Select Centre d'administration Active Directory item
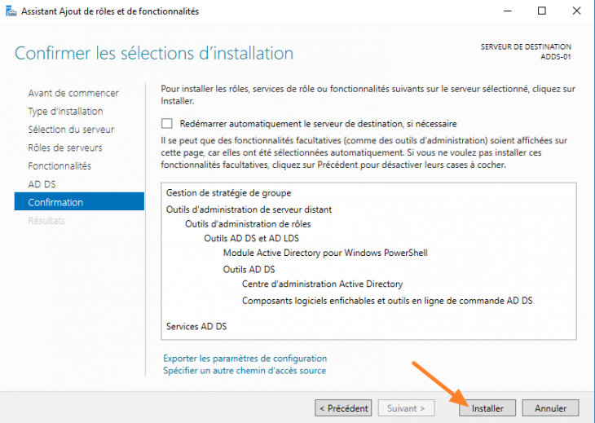 [322, 284]
